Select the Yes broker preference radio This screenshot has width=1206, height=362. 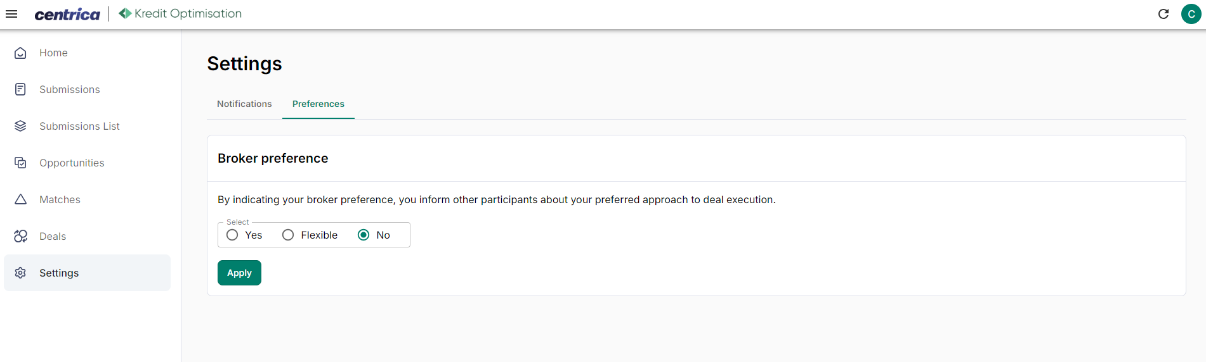click(232, 235)
